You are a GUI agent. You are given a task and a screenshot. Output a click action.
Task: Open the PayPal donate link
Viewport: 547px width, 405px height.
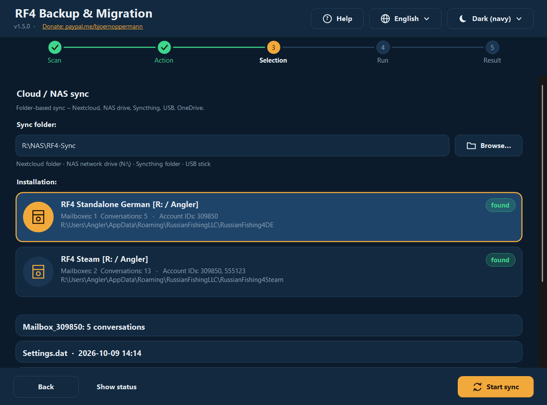pos(92,27)
